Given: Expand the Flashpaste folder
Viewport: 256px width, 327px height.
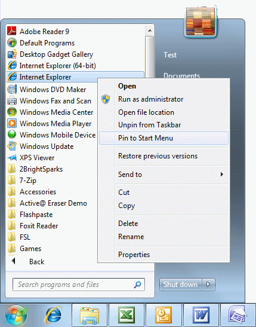Looking at the screenshot, I should 30,215.
